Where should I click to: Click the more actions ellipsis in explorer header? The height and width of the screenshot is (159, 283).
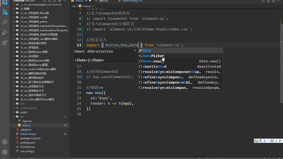[65, 1]
